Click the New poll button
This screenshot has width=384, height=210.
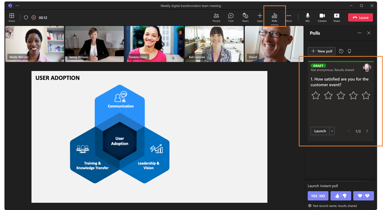321,51
